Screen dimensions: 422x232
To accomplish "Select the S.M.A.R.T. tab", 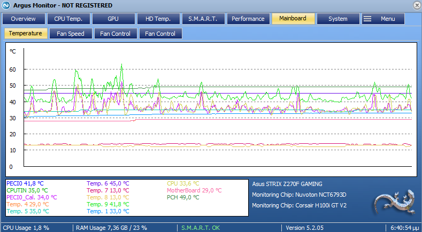I will click(x=203, y=19).
